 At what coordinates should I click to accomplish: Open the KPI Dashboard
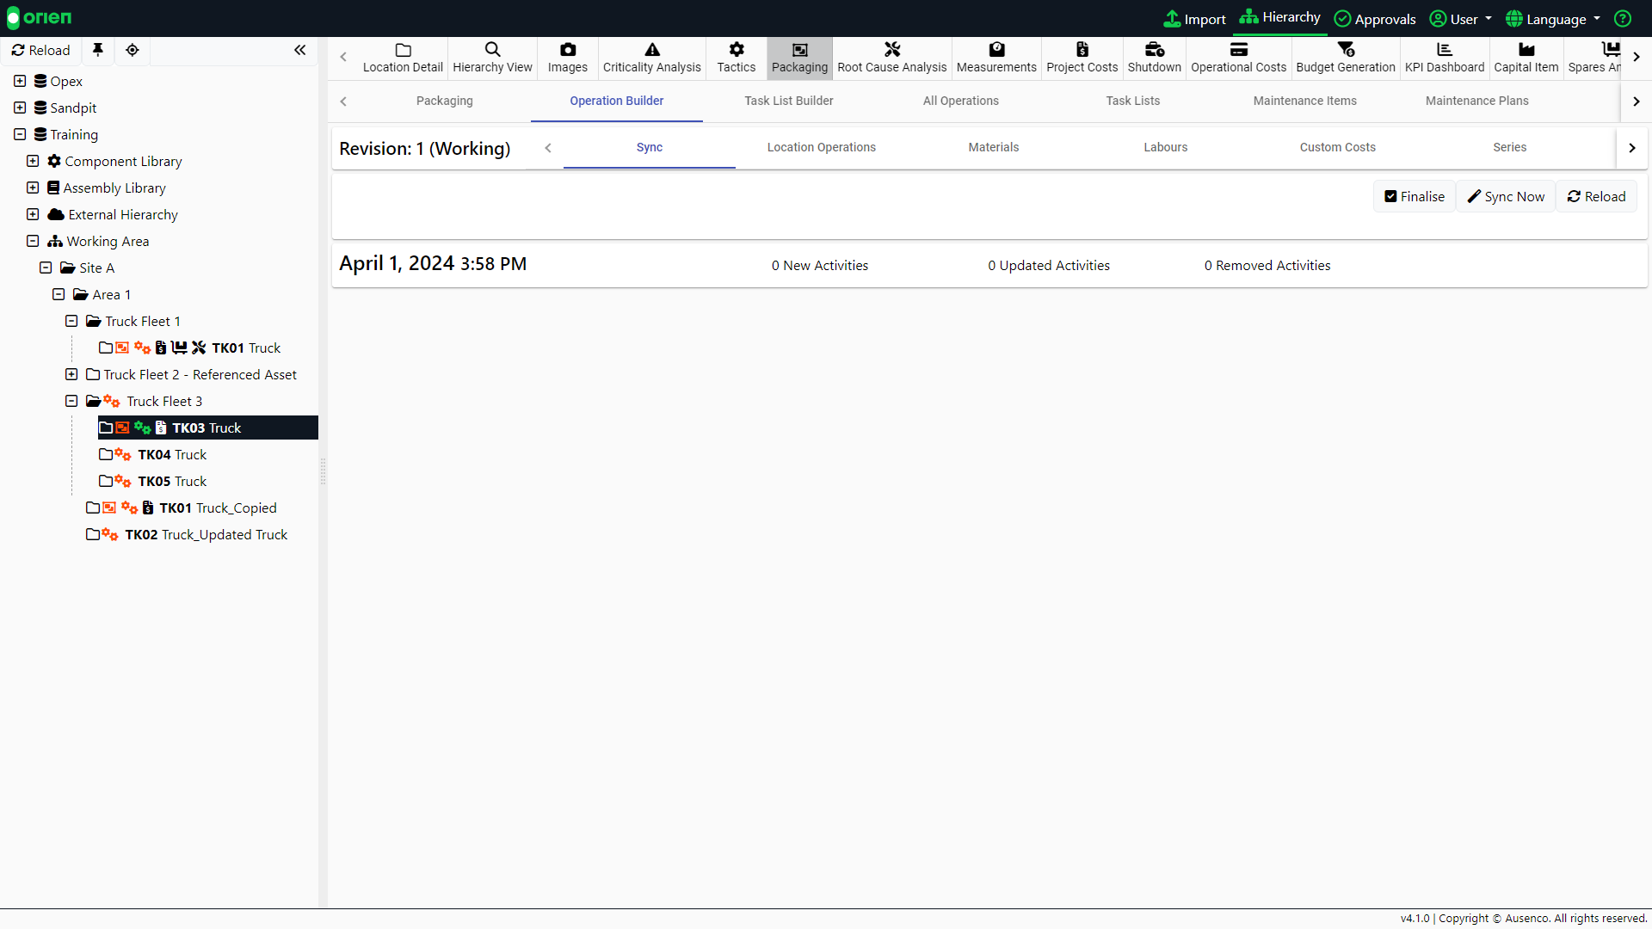click(1445, 58)
